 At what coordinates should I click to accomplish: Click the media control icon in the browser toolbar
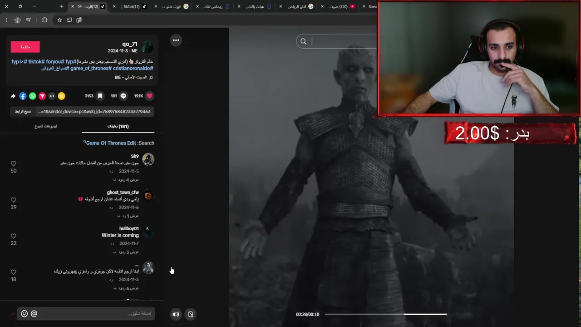tap(29, 20)
